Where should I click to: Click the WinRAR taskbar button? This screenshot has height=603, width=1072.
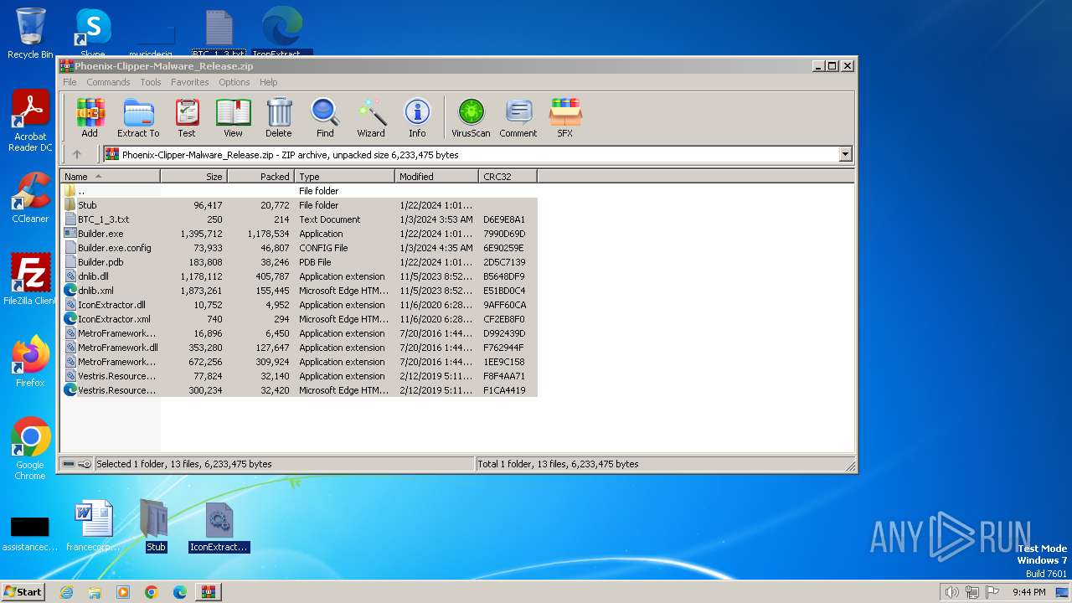(x=209, y=592)
